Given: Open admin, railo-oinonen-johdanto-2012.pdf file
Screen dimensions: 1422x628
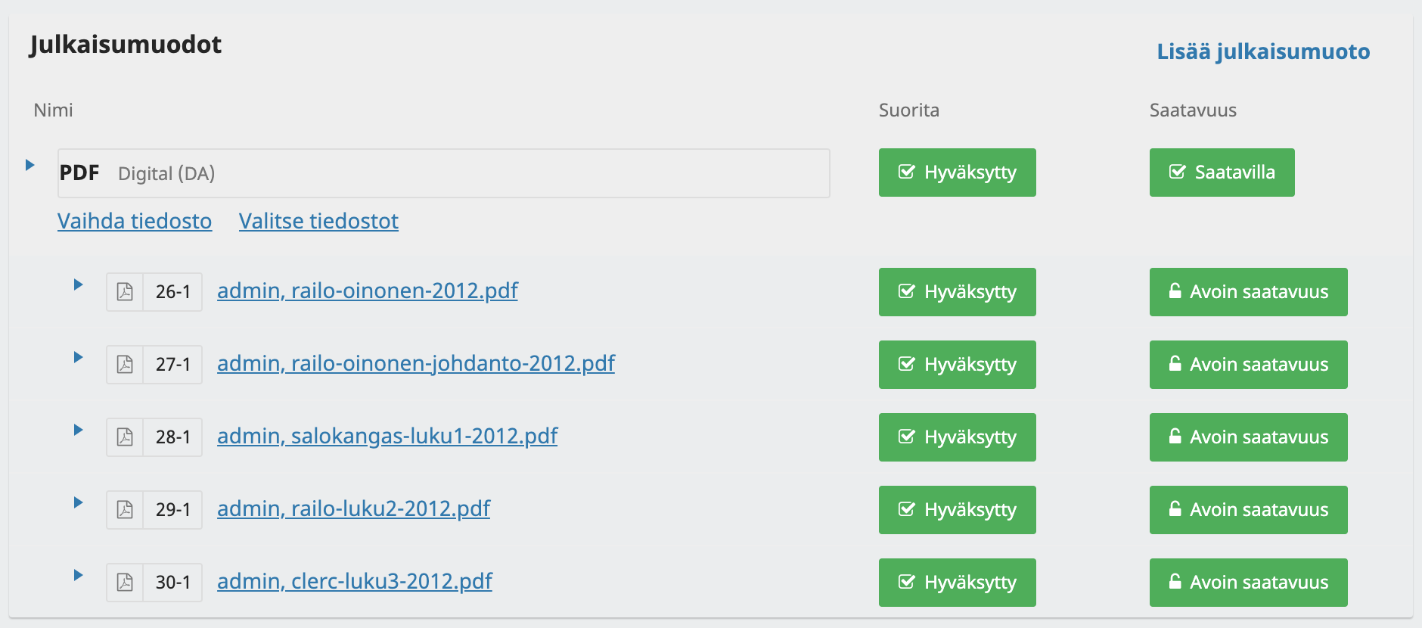Looking at the screenshot, I should tap(416, 363).
